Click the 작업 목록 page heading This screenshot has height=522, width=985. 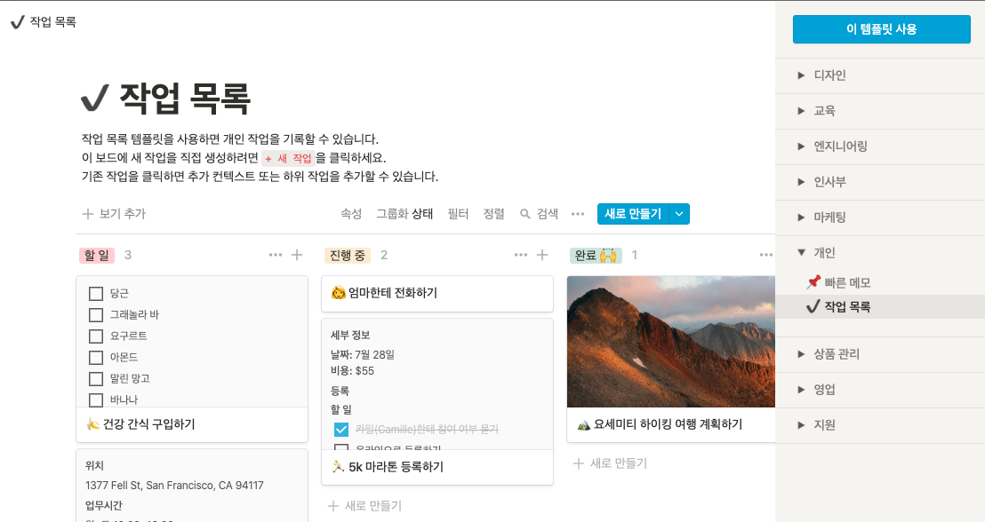click(185, 98)
